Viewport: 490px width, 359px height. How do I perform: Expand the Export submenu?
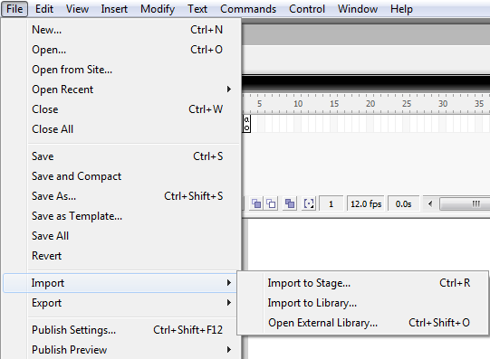pyautogui.click(x=131, y=303)
